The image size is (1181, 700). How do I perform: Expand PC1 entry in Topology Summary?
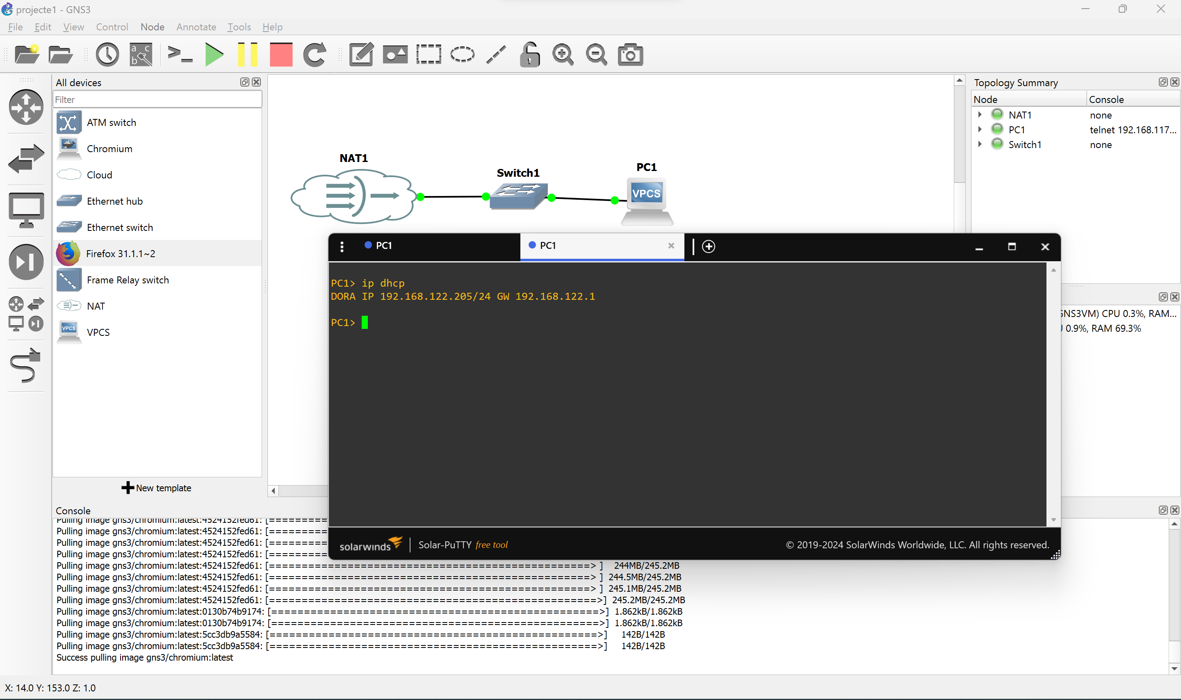[x=980, y=129]
